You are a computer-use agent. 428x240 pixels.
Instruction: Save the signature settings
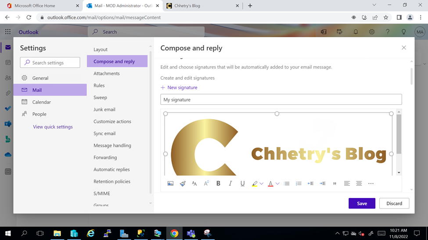[362, 204]
